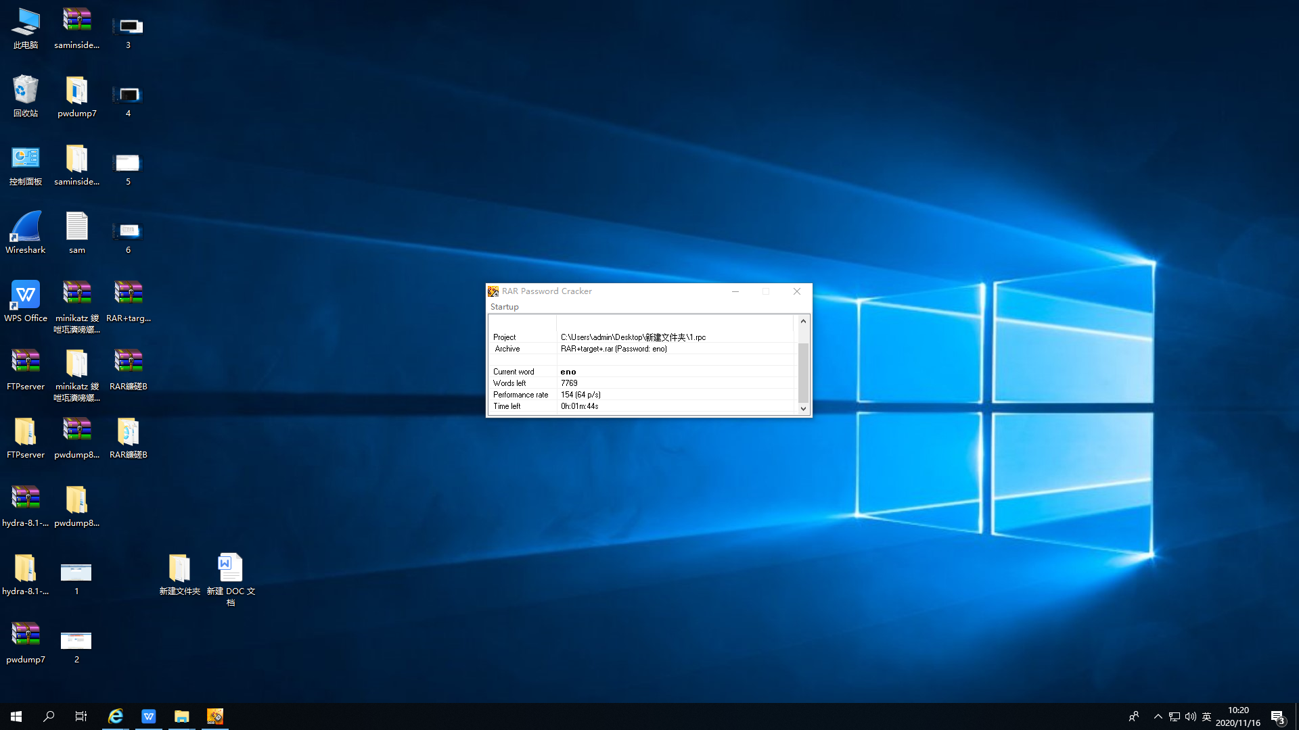This screenshot has height=730, width=1299.
Task: Expand hidden system tray icons chevron
Action: pyautogui.click(x=1158, y=716)
